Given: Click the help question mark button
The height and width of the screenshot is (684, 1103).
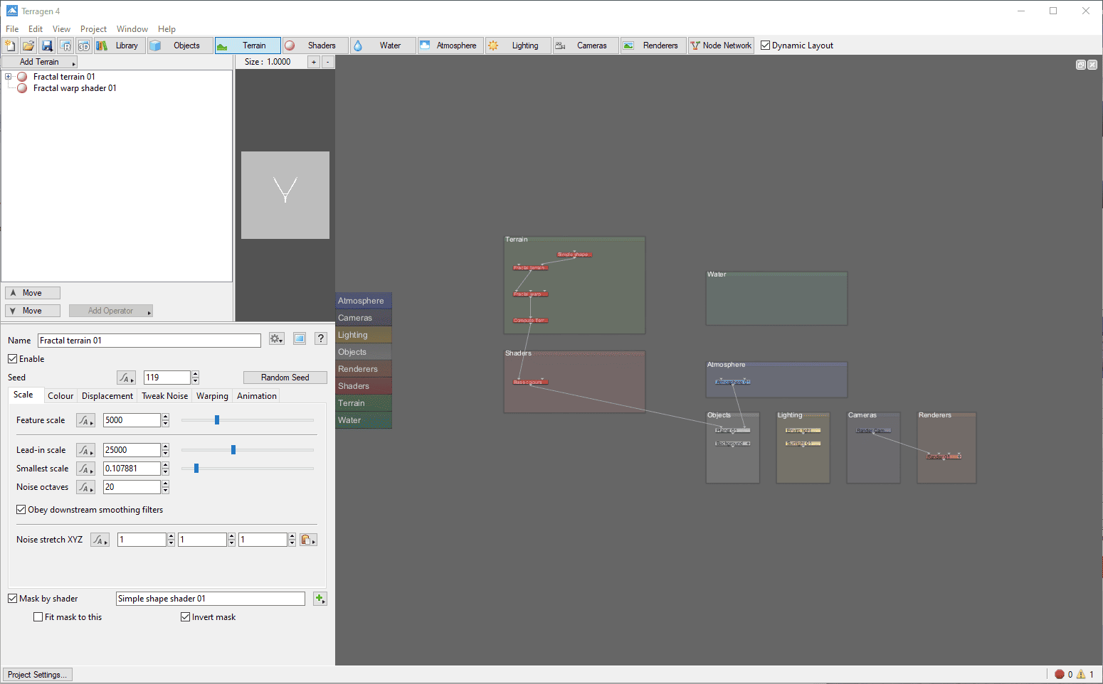Looking at the screenshot, I should [321, 338].
